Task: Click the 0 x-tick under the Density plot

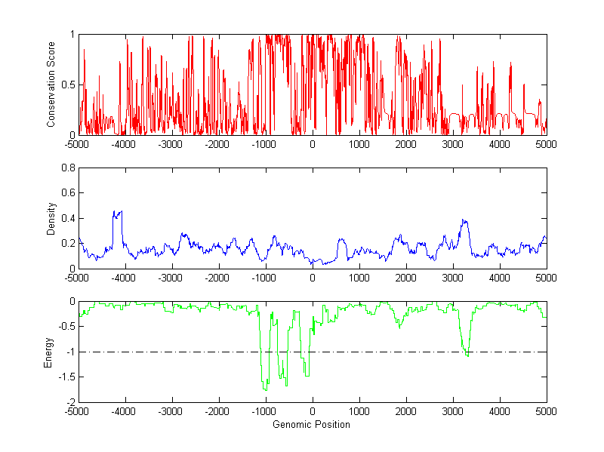Action: [x=313, y=278]
